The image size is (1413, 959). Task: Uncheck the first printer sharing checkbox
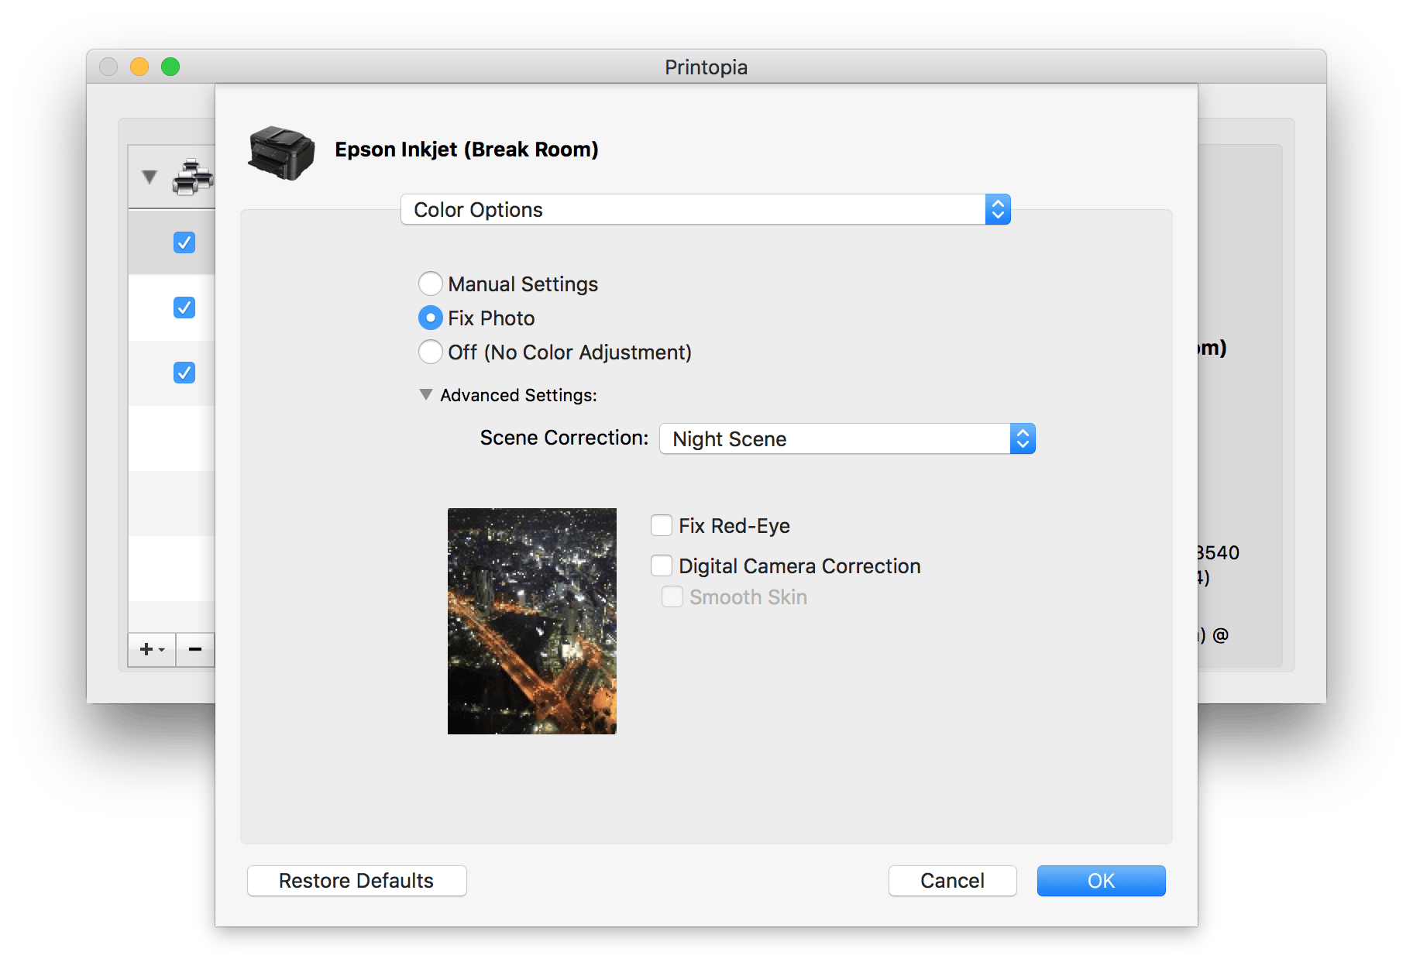pyautogui.click(x=184, y=242)
